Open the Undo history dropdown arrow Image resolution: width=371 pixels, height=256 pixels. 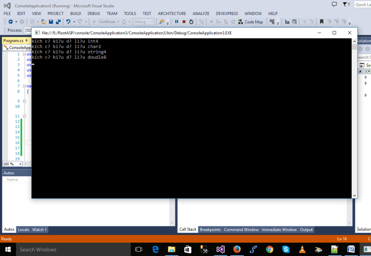(74, 22)
